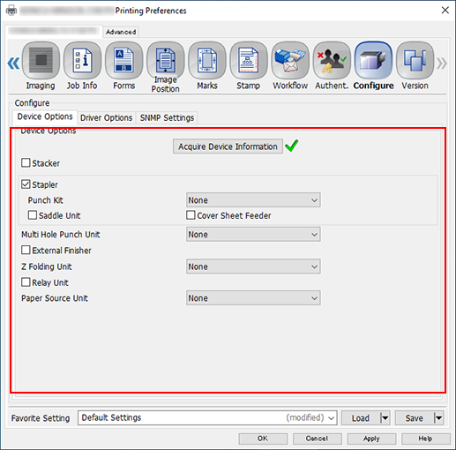Expand the Save button arrow menu
Screen dimensions: 456x450
tap(438, 417)
